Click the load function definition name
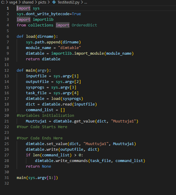 tap(30, 37)
